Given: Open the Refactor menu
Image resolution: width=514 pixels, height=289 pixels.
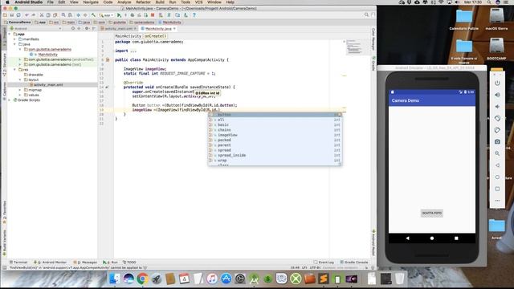Looking at the screenshot, I should (143, 2).
